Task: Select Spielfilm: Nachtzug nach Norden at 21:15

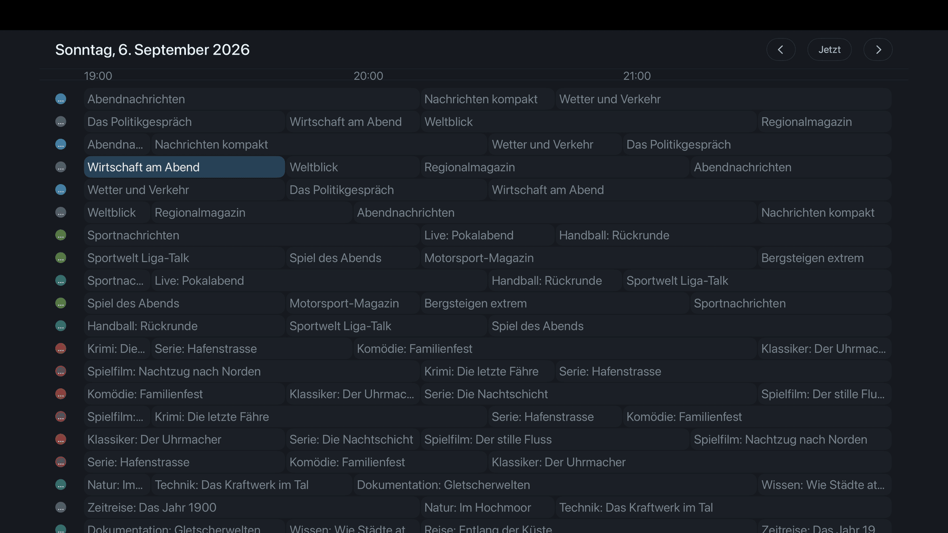Action: point(791,439)
